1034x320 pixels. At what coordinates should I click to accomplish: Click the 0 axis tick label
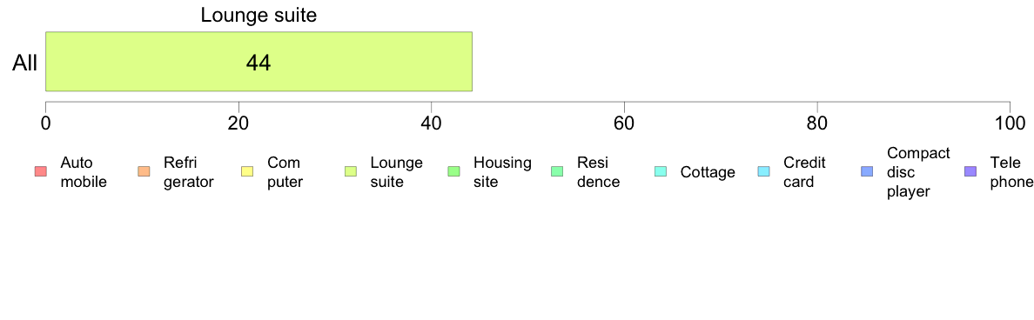click(x=45, y=123)
